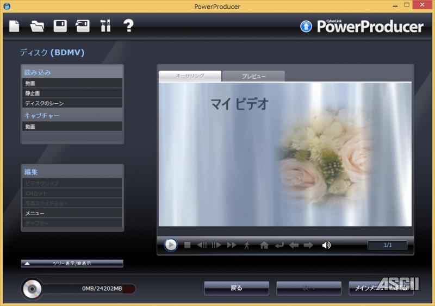
Task: Go to the previous menu page with left arrow
Action: click(x=294, y=245)
